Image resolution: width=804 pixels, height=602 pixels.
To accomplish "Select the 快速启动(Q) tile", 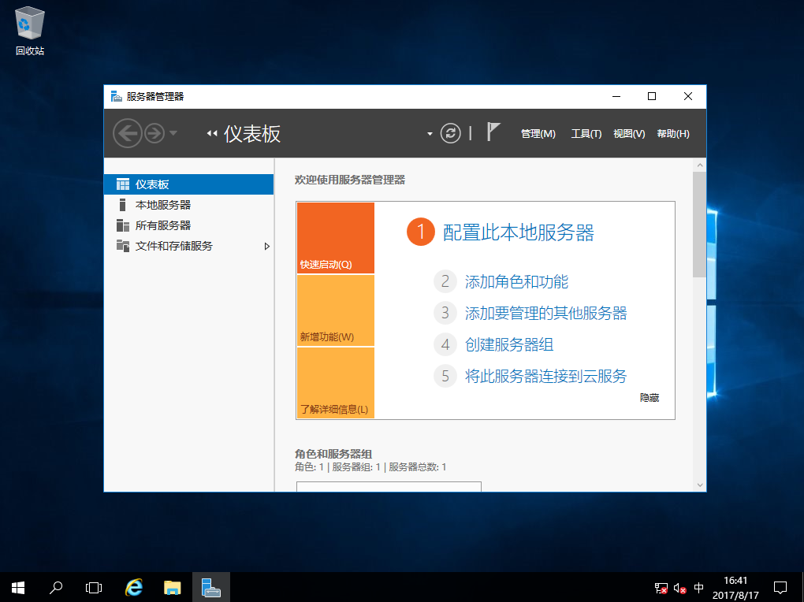I will [x=335, y=238].
